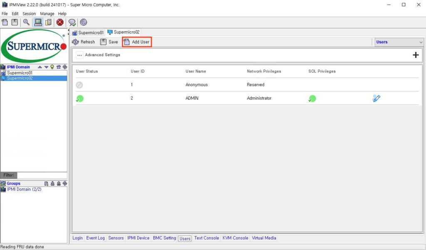
Task: Open the Manage menu
Action: click(47, 14)
